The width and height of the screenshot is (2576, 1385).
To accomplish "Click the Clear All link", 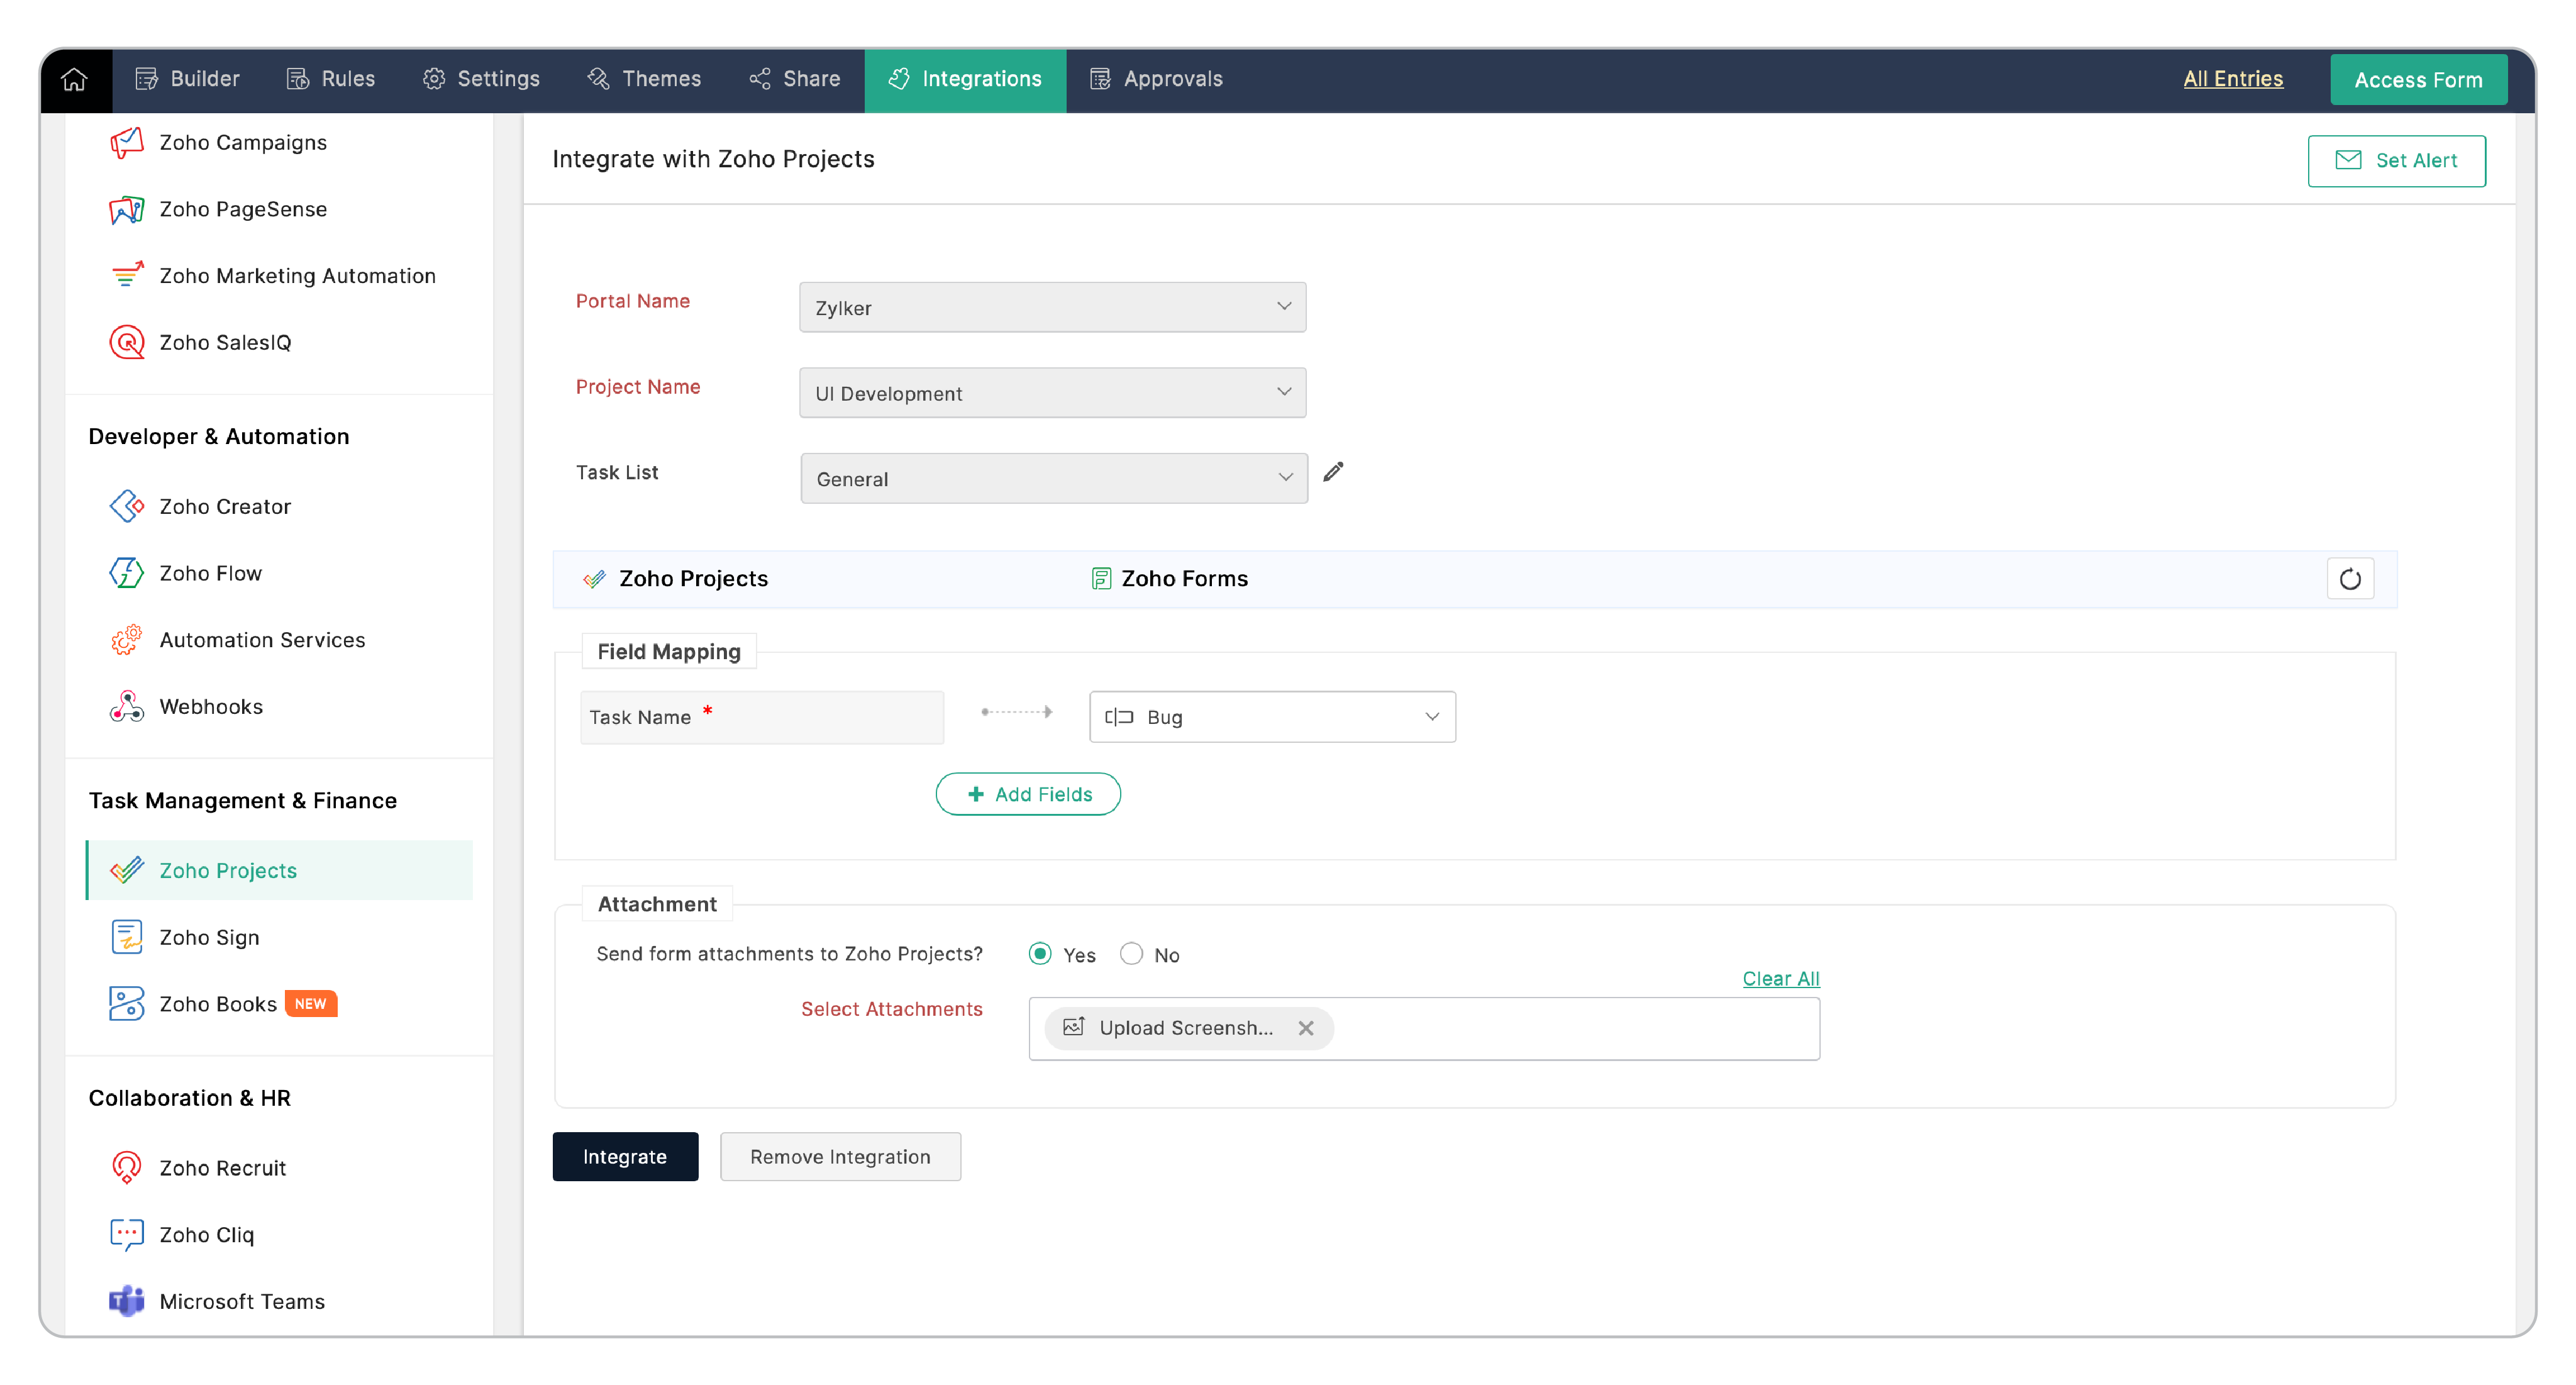I will coord(1780,978).
